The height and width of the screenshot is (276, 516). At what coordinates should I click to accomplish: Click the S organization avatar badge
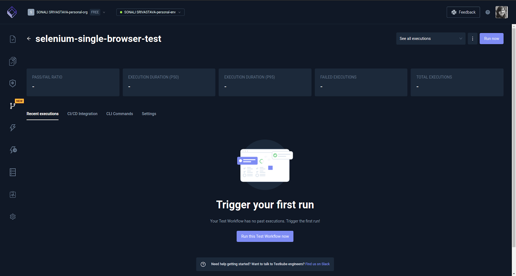(x=31, y=12)
